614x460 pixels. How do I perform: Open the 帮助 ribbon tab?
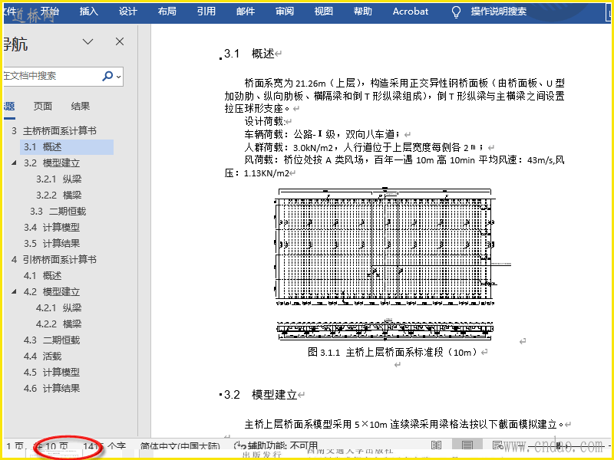point(362,11)
